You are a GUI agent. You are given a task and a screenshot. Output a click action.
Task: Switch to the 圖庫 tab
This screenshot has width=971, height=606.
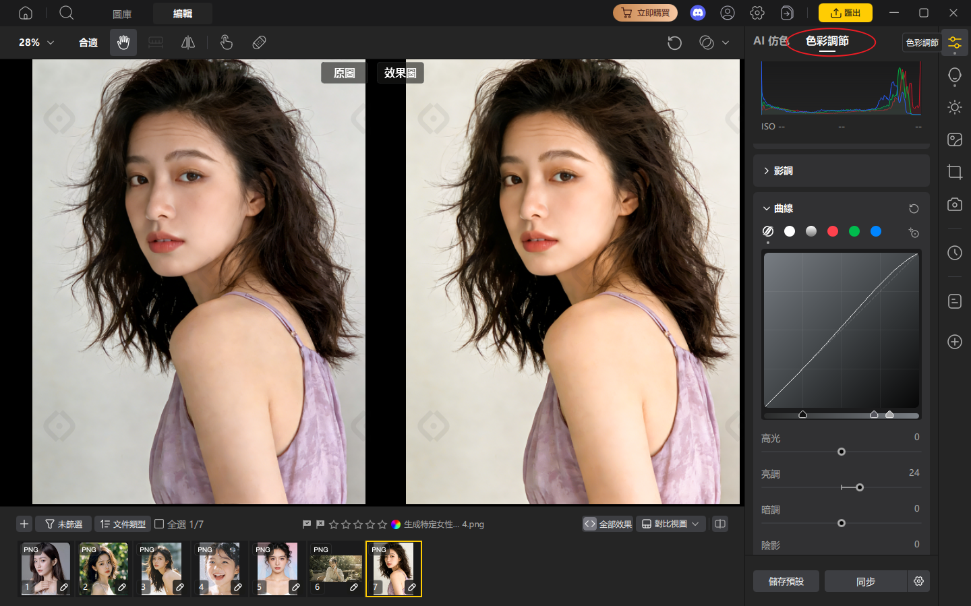122,13
